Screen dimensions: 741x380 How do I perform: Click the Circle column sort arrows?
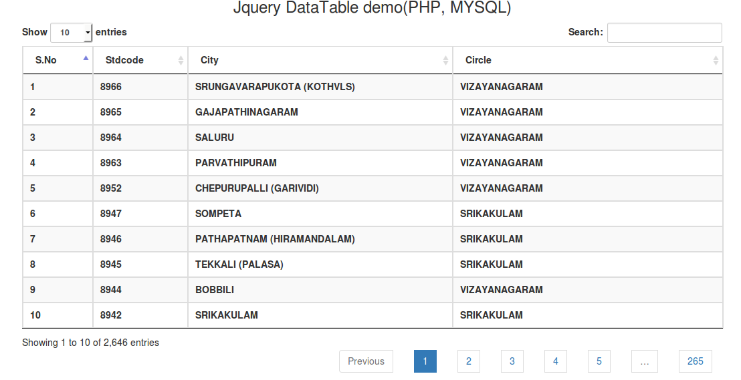[x=716, y=60]
